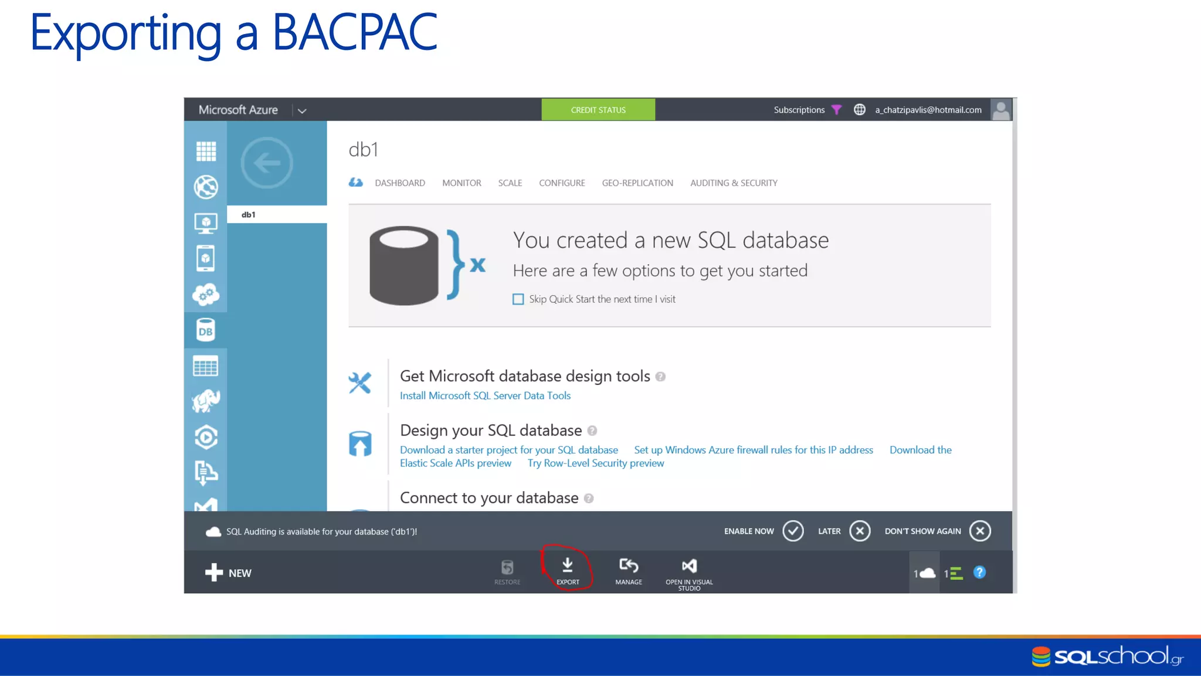Click ENABLE NOW checkmark button
This screenshot has width=1201, height=676.
793,531
